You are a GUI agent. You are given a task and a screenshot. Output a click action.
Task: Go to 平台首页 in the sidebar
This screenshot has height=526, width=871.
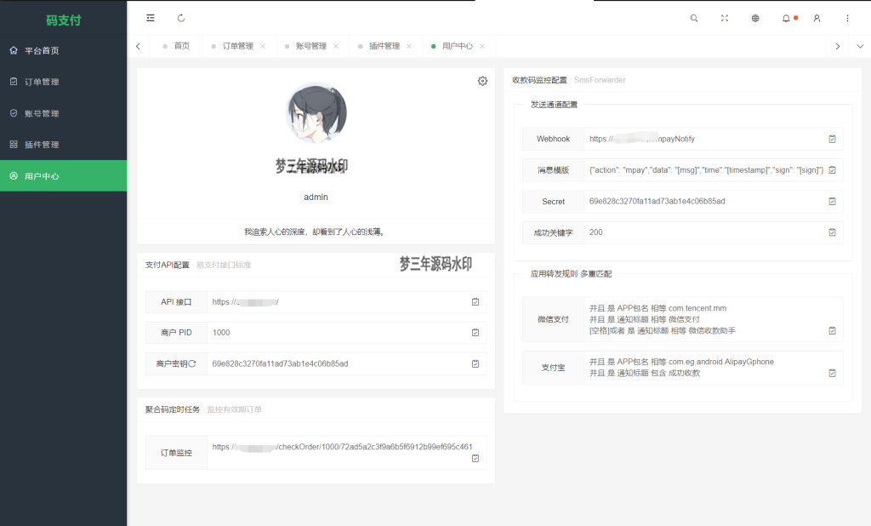pos(63,50)
